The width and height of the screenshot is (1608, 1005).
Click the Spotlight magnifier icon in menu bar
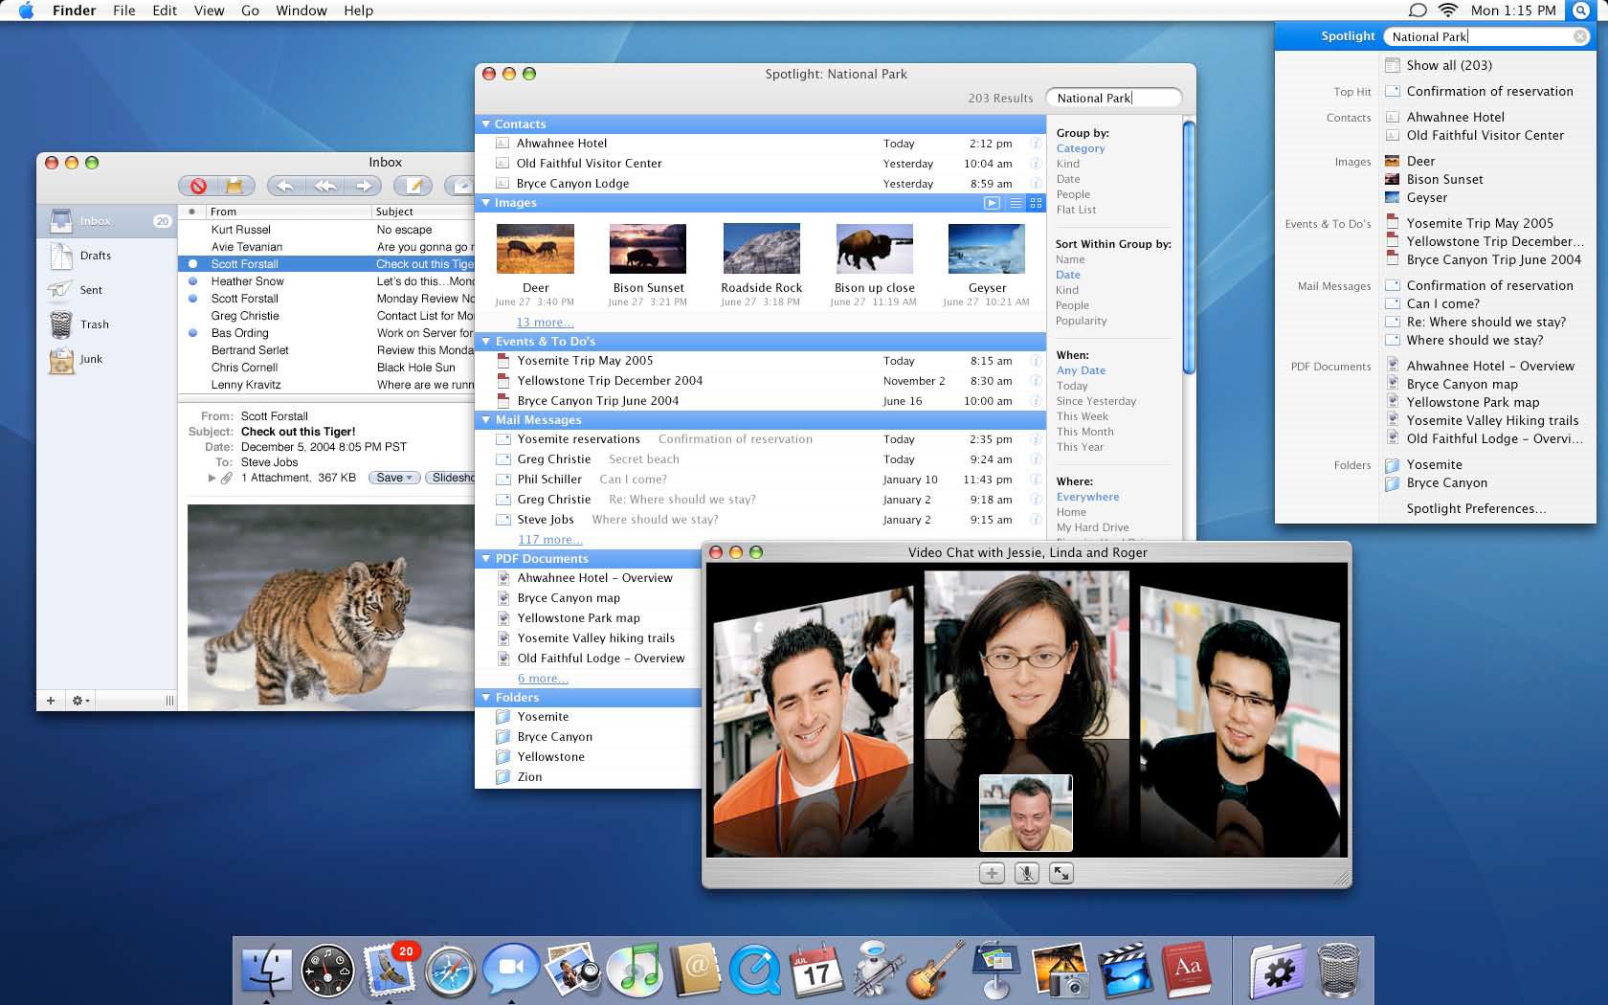(1580, 11)
